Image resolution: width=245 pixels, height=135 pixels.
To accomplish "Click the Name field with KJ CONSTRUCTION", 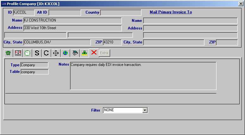I will pyautogui.click(x=72, y=20).
